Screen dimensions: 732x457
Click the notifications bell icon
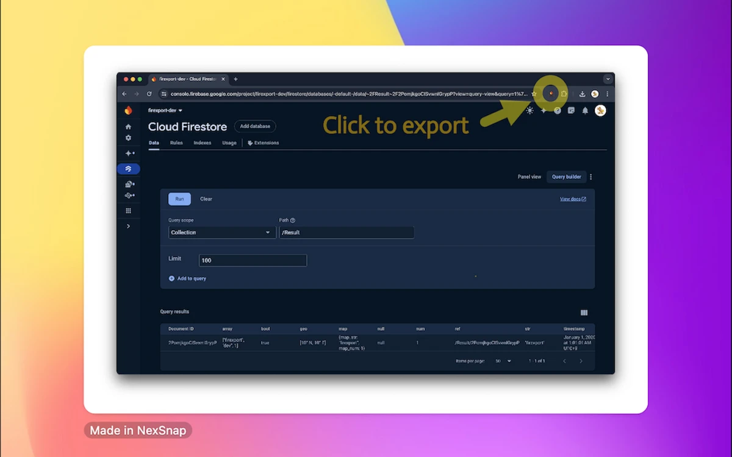point(585,110)
